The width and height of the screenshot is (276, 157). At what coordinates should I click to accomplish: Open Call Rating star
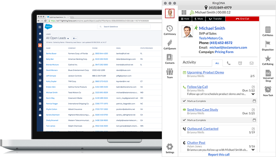click(268, 60)
